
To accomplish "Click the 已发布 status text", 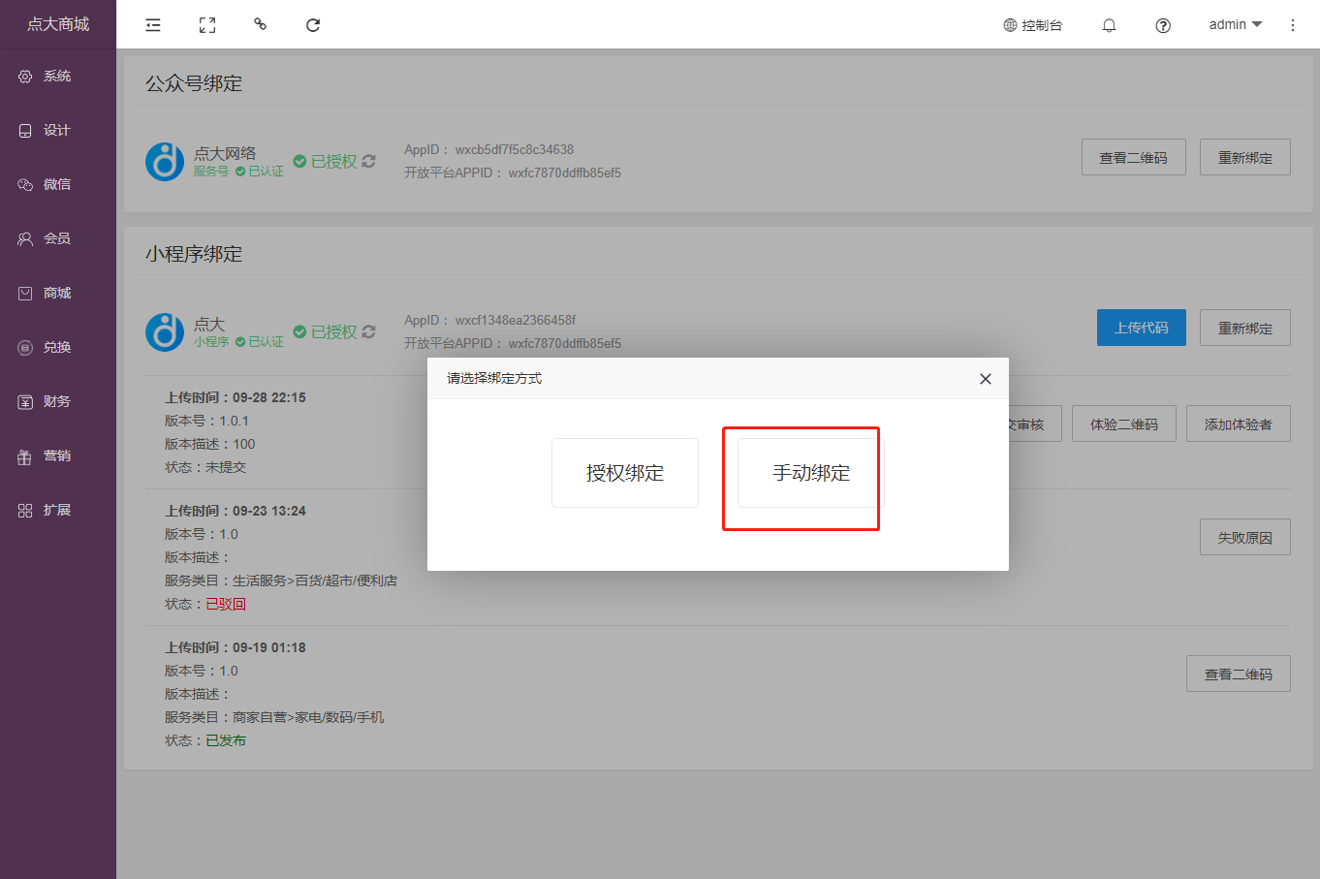I will pyautogui.click(x=226, y=740).
